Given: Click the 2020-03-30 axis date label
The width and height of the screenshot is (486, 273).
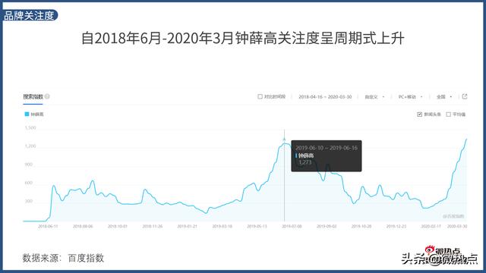Looking at the screenshot, I should [457, 226].
